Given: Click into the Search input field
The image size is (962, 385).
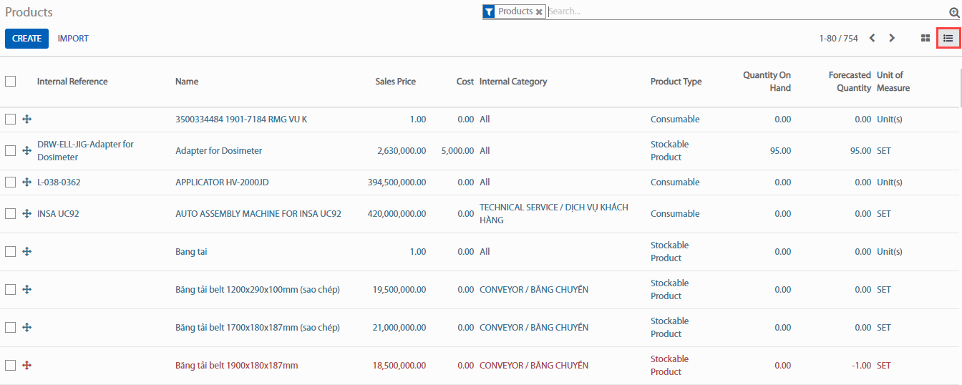Looking at the screenshot, I should click(x=744, y=11).
